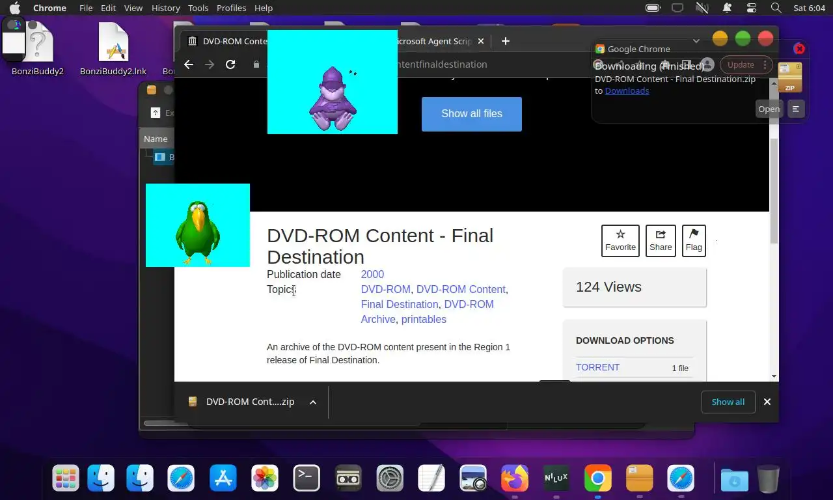Follow the printables topic link

424,320
